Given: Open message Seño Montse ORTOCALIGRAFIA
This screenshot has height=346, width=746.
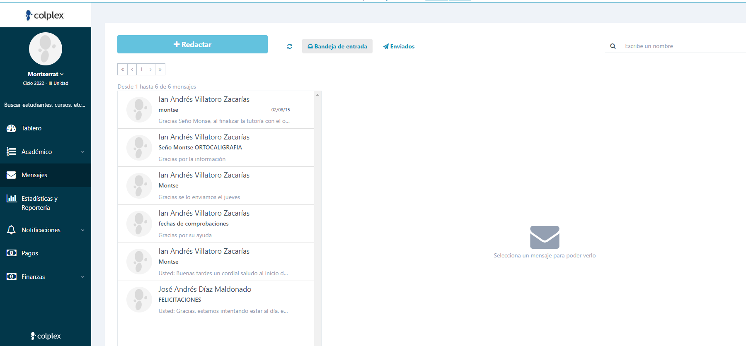Looking at the screenshot, I should (216, 148).
